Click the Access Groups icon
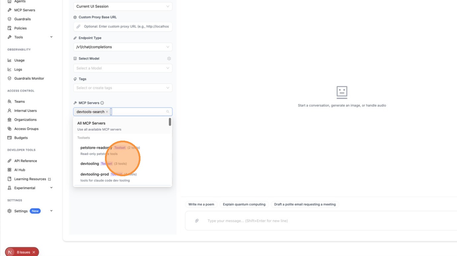457x256 pixels. click(9, 129)
